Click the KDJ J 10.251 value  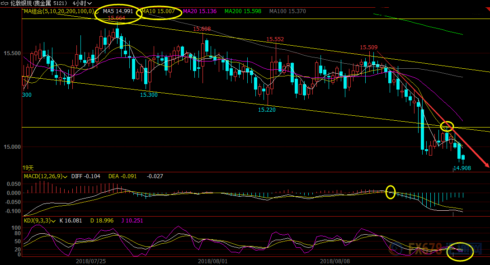132,221
